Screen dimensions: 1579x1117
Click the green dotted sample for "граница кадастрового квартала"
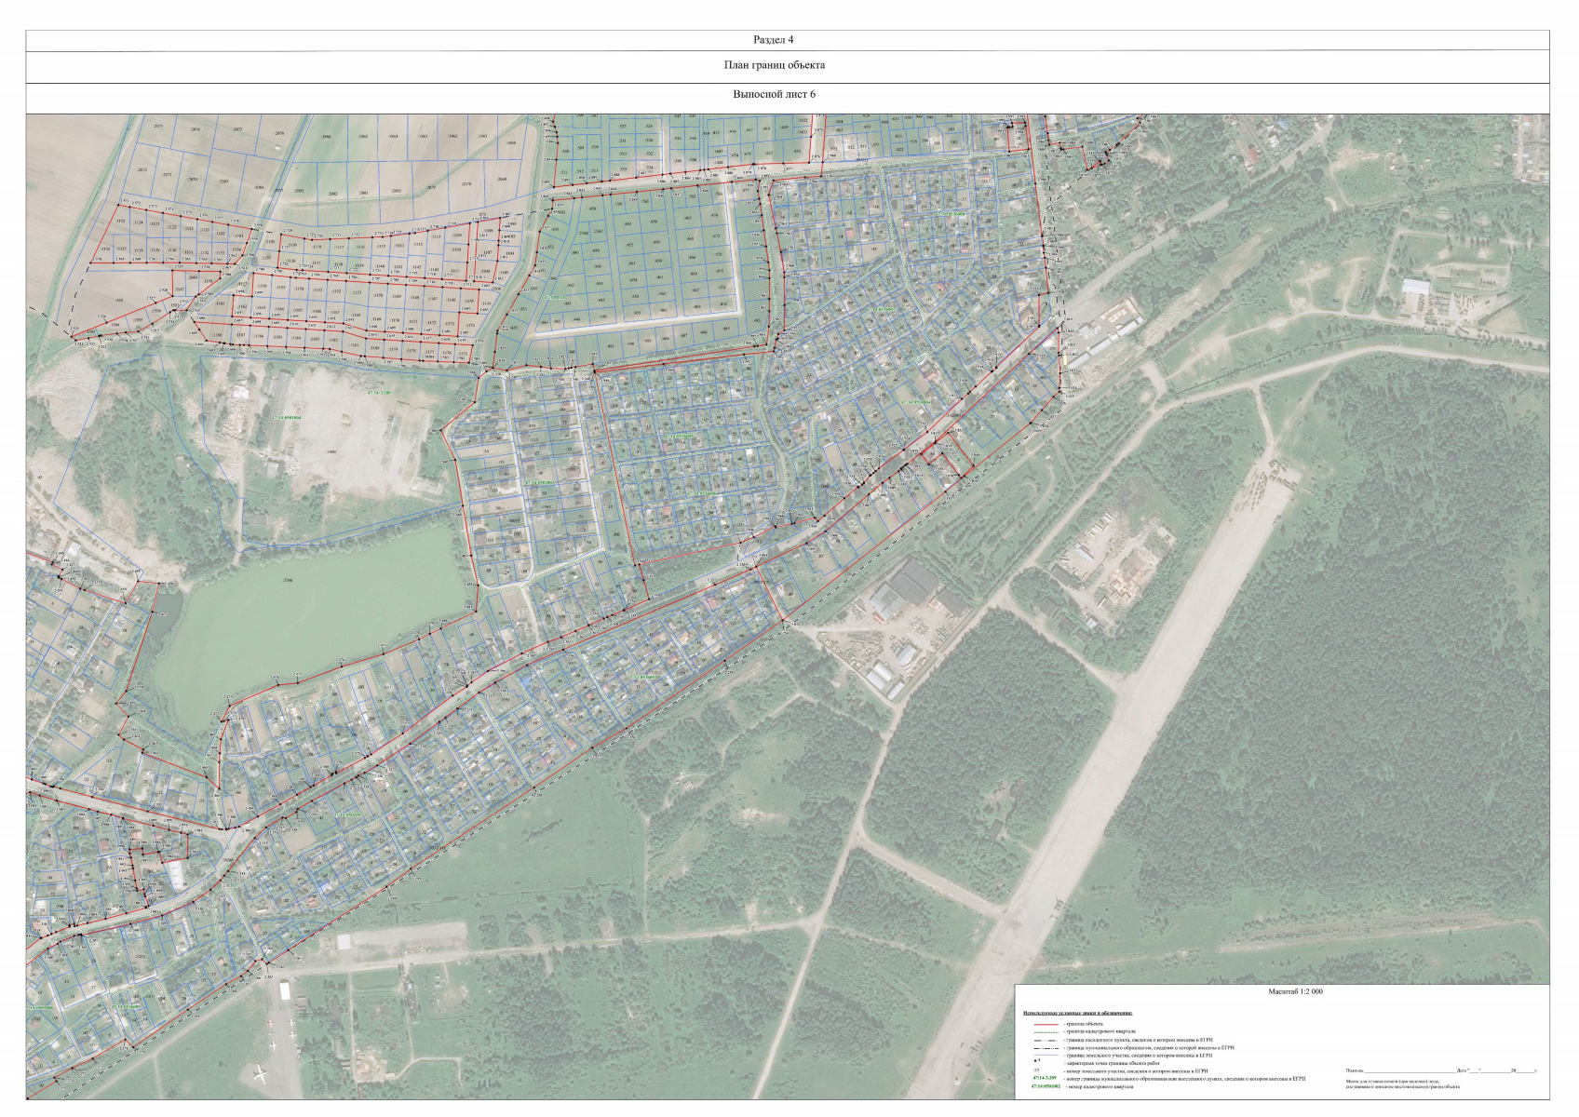point(1046,1032)
